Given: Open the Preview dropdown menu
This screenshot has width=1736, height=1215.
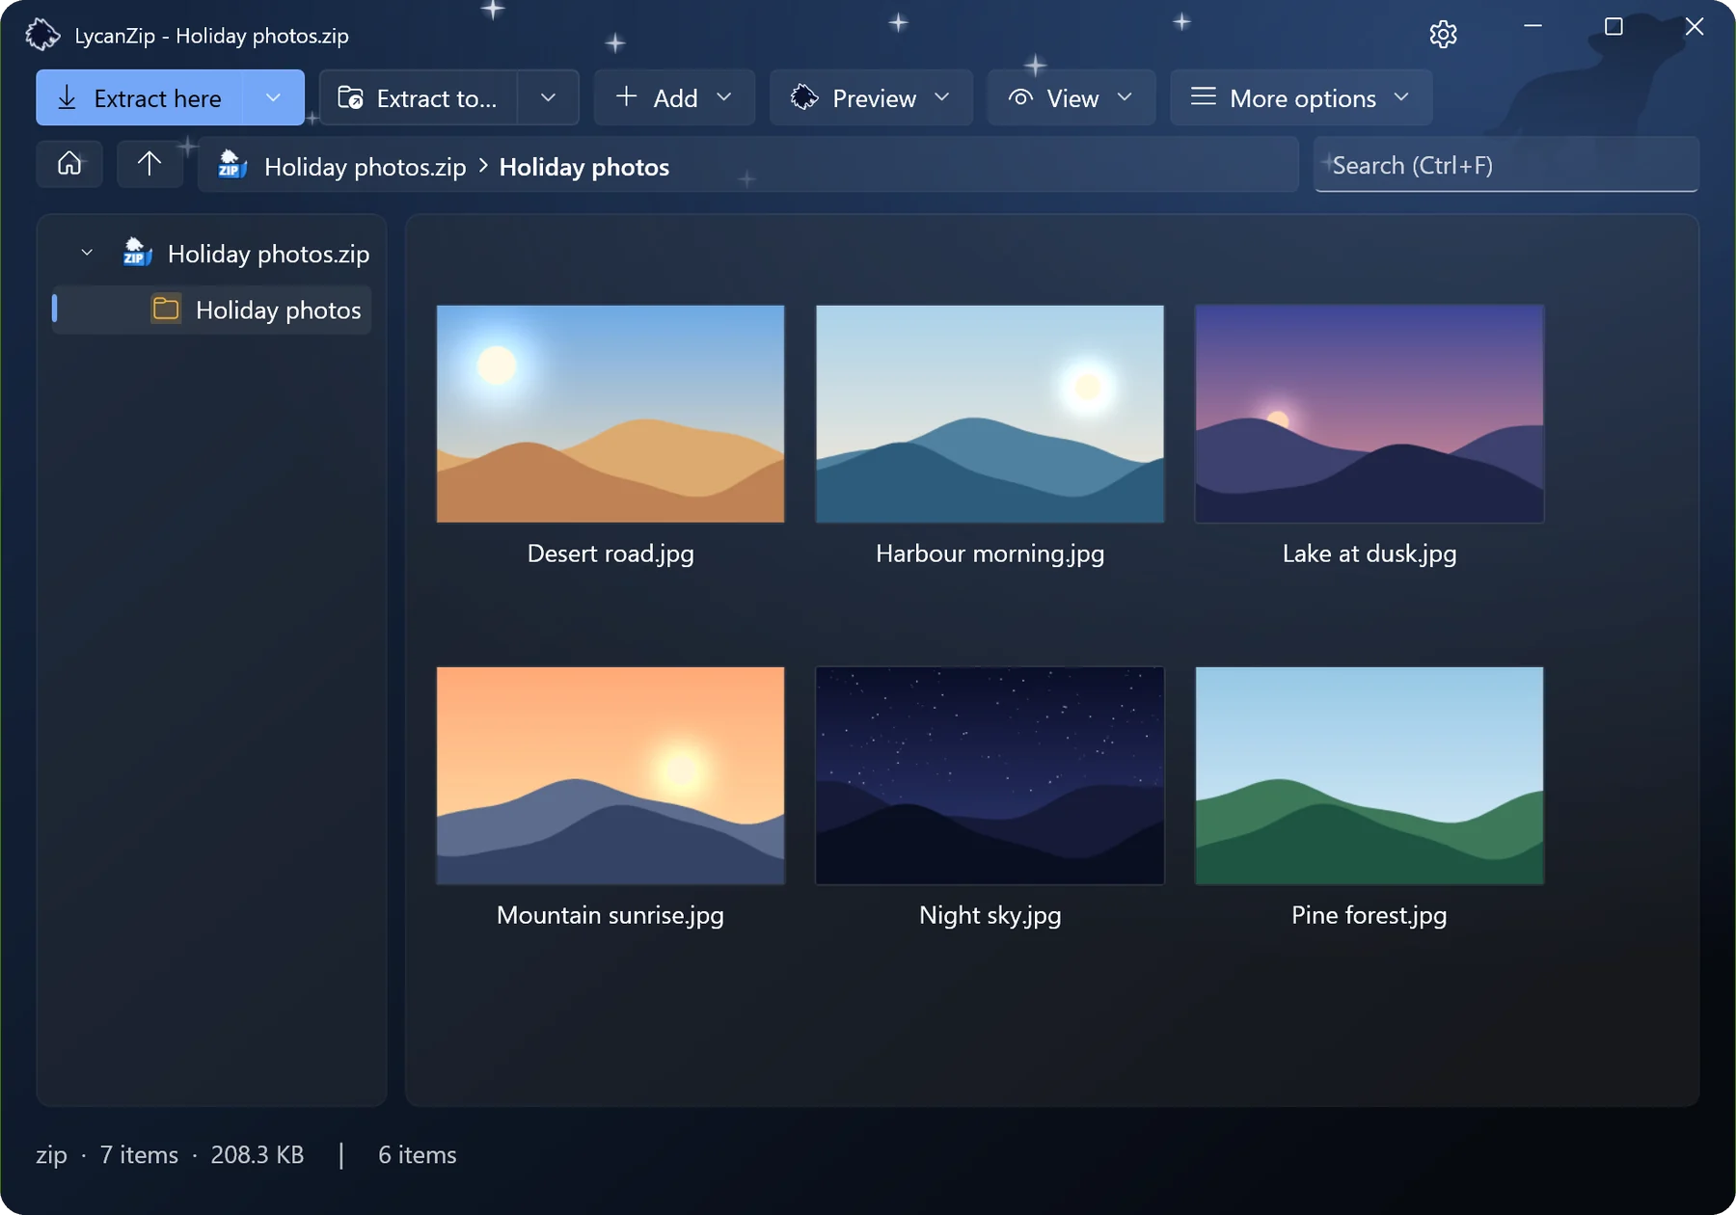Looking at the screenshot, I should (x=871, y=97).
